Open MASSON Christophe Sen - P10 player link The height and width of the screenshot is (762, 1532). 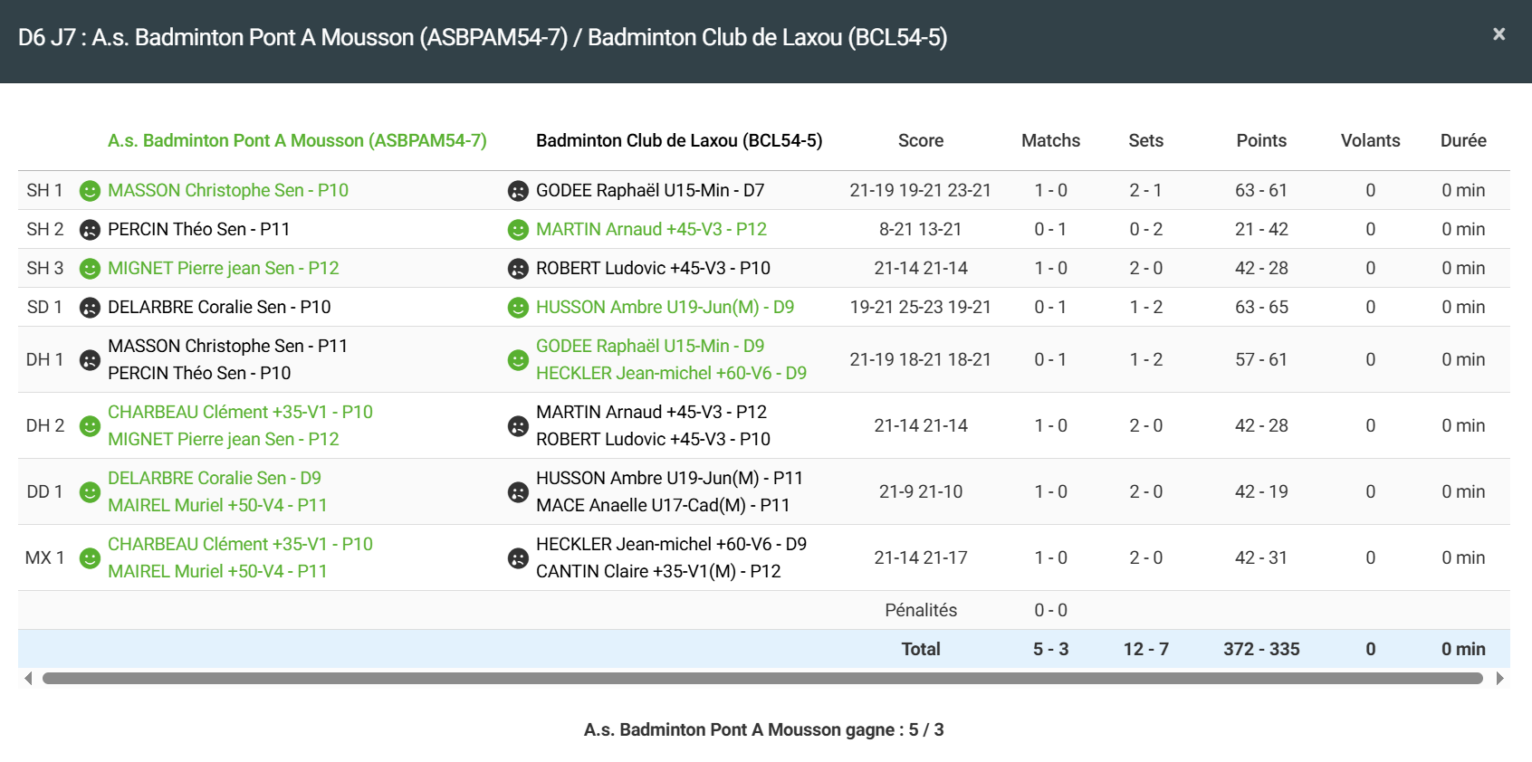click(x=228, y=190)
